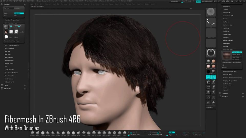
Task: Click the Move transform icon beneath Draw
Action: click(x=208, y=82)
